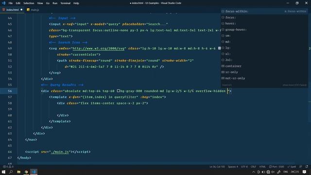Follow the ./main.js link on line 66
This screenshot has height=175, width=311.
tap(60, 152)
